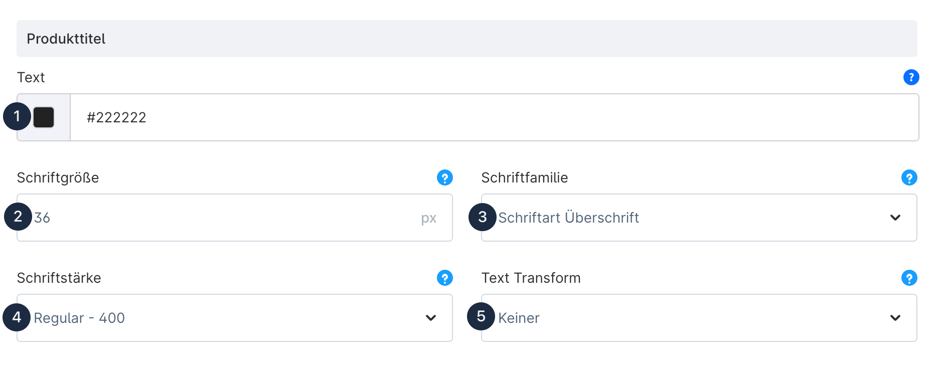Click the number 4 badge marker
938x368 pixels.
[x=17, y=317]
